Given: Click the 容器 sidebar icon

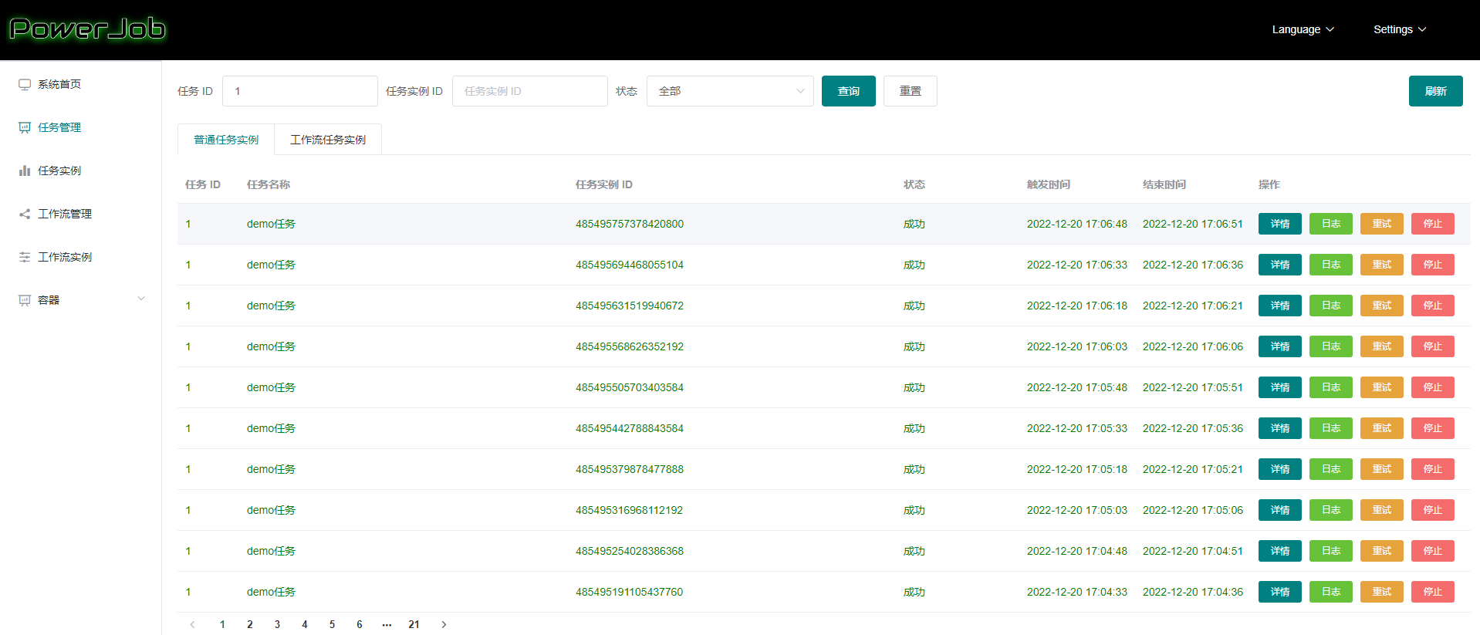Looking at the screenshot, I should tap(25, 300).
